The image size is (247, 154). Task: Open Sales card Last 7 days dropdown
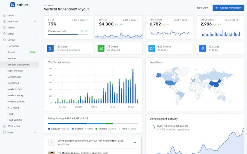[80, 20]
